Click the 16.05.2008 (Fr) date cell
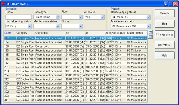Image resolution: width=179 pixels, height=105 pixels. click(96, 71)
